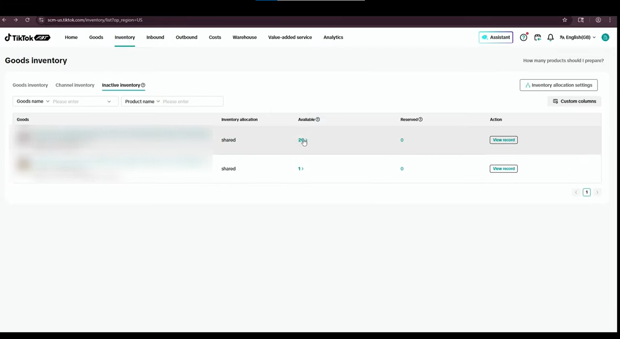View record for the 20-available row

point(504,140)
